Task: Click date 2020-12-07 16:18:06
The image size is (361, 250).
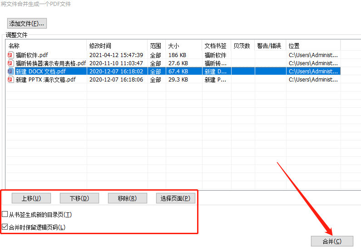Action: click(116, 80)
